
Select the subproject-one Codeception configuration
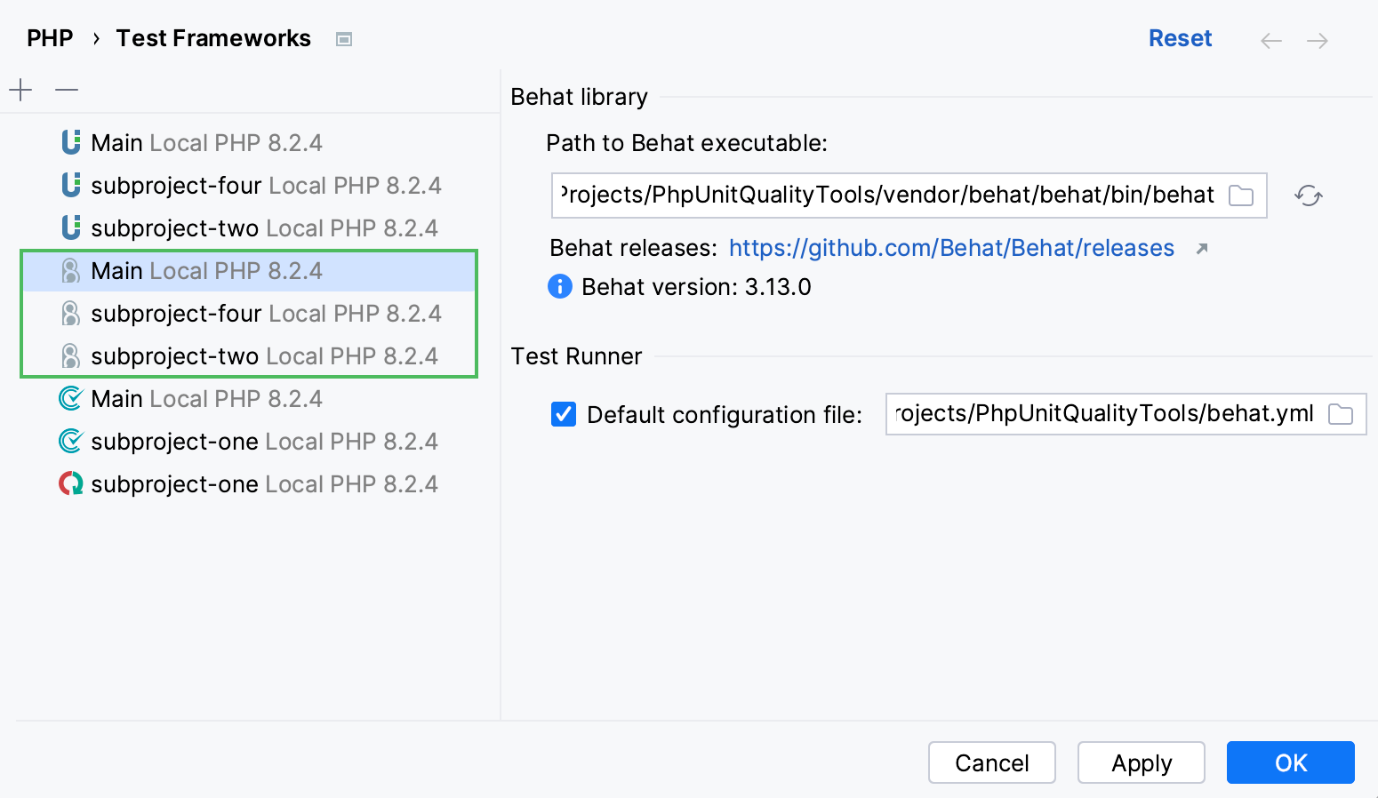249,441
